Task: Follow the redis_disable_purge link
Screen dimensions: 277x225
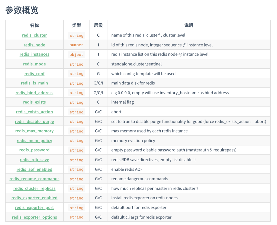Action: point(34,121)
